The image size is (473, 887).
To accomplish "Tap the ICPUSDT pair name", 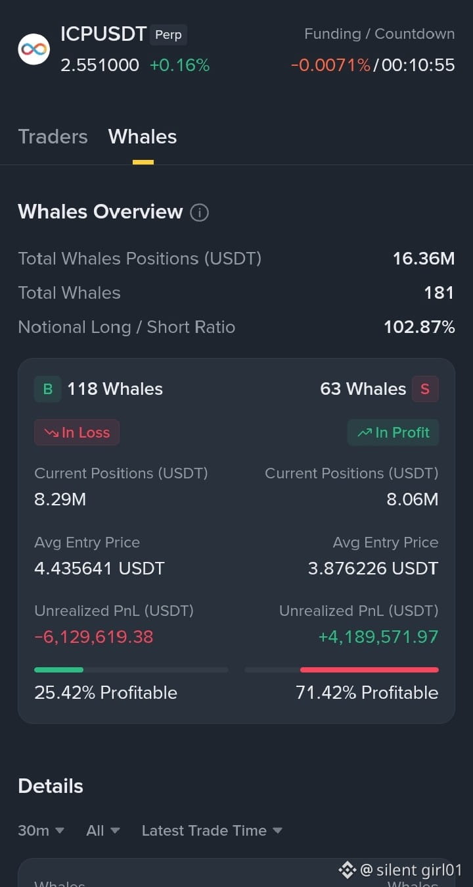I will [103, 34].
